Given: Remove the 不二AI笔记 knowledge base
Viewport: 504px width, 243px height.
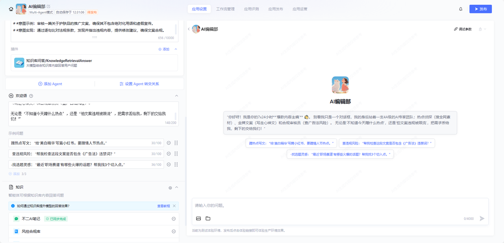Looking at the screenshot, I should click(x=174, y=219).
